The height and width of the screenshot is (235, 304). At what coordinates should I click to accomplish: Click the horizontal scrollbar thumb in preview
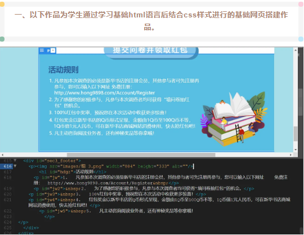coord(141,155)
